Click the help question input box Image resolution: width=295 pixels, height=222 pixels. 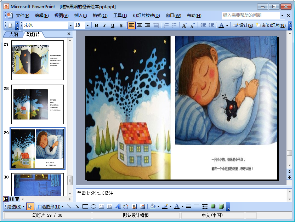(251, 15)
